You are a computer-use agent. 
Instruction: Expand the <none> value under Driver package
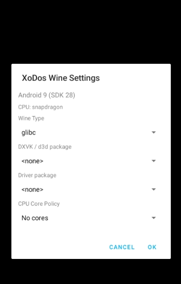click(x=89, y=189)
